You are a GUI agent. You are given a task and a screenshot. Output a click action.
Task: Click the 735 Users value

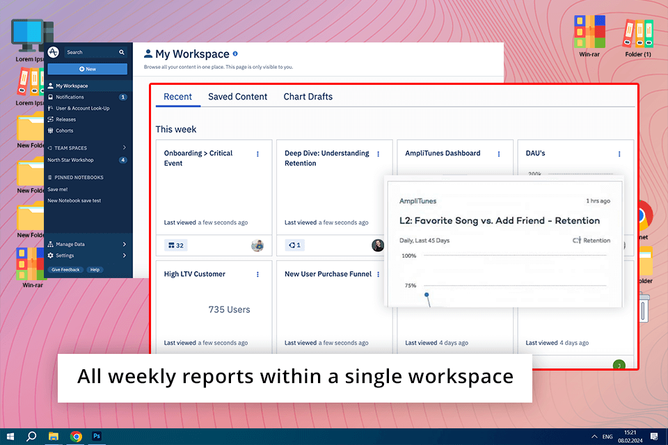point(229,309)
